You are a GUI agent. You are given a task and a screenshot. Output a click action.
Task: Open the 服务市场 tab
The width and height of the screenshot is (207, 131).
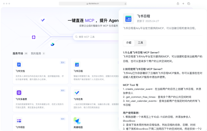(18, 53)
